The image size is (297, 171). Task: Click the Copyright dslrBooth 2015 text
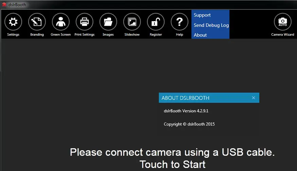coord(189,124)
